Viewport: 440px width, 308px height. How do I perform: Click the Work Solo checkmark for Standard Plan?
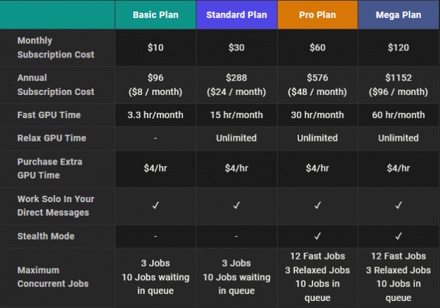237,205
